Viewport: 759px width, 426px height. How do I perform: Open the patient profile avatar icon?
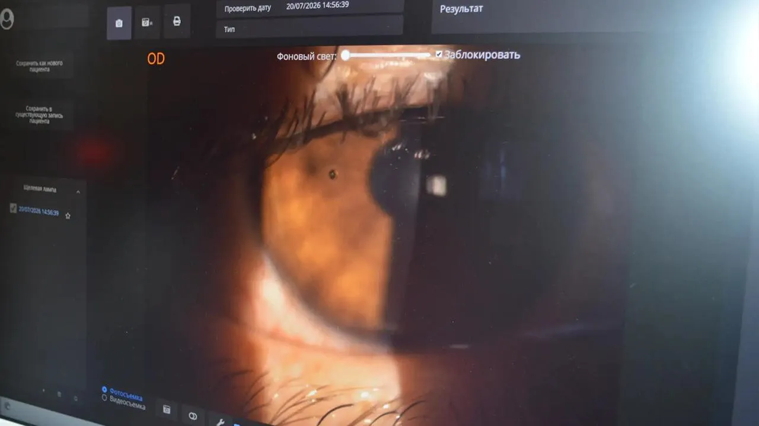(x=6, y=18)
